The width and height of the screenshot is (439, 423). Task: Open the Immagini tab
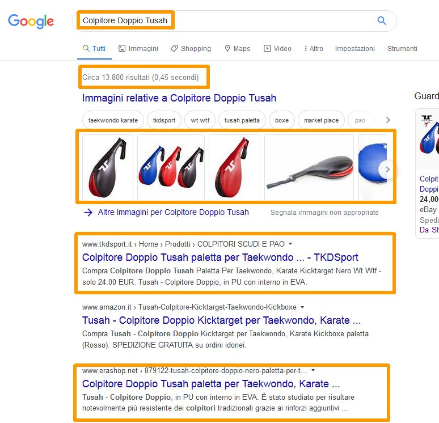pos(138,48)
